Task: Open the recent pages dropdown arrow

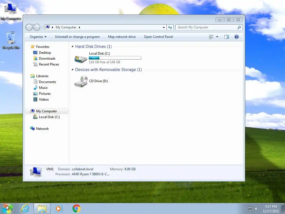Action: click(42, 28)
